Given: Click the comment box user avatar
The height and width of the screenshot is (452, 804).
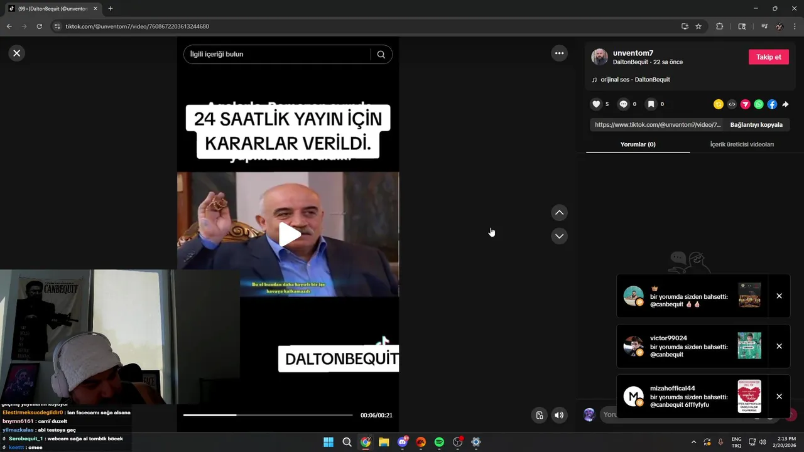Looking at the screenshot, I should point(589,414).
